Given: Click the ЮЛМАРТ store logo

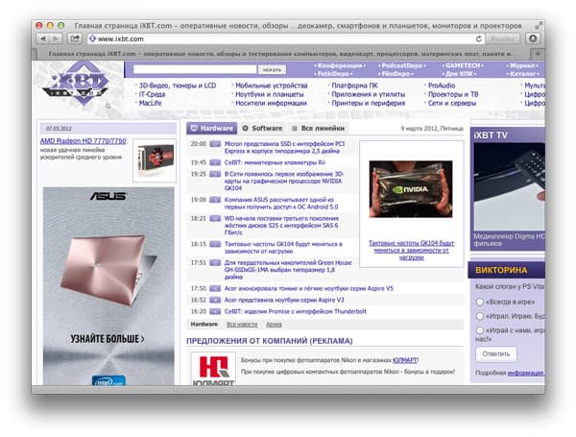Looking at the screenshot, I should [x=213, y=369].
